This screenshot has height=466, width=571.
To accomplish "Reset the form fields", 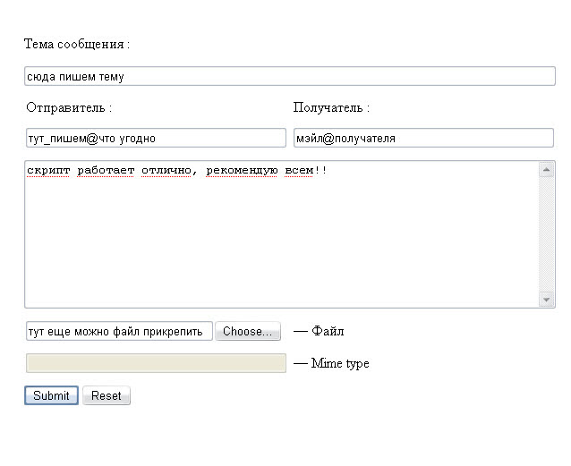I will pyautogui.click(x=106, y=395).
